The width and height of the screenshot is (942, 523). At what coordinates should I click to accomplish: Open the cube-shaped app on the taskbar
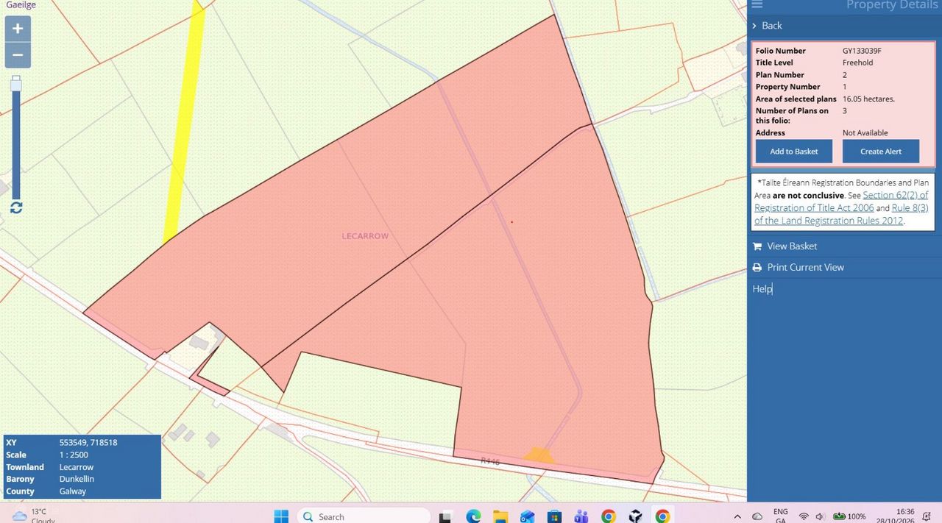(x=635, y=516)
